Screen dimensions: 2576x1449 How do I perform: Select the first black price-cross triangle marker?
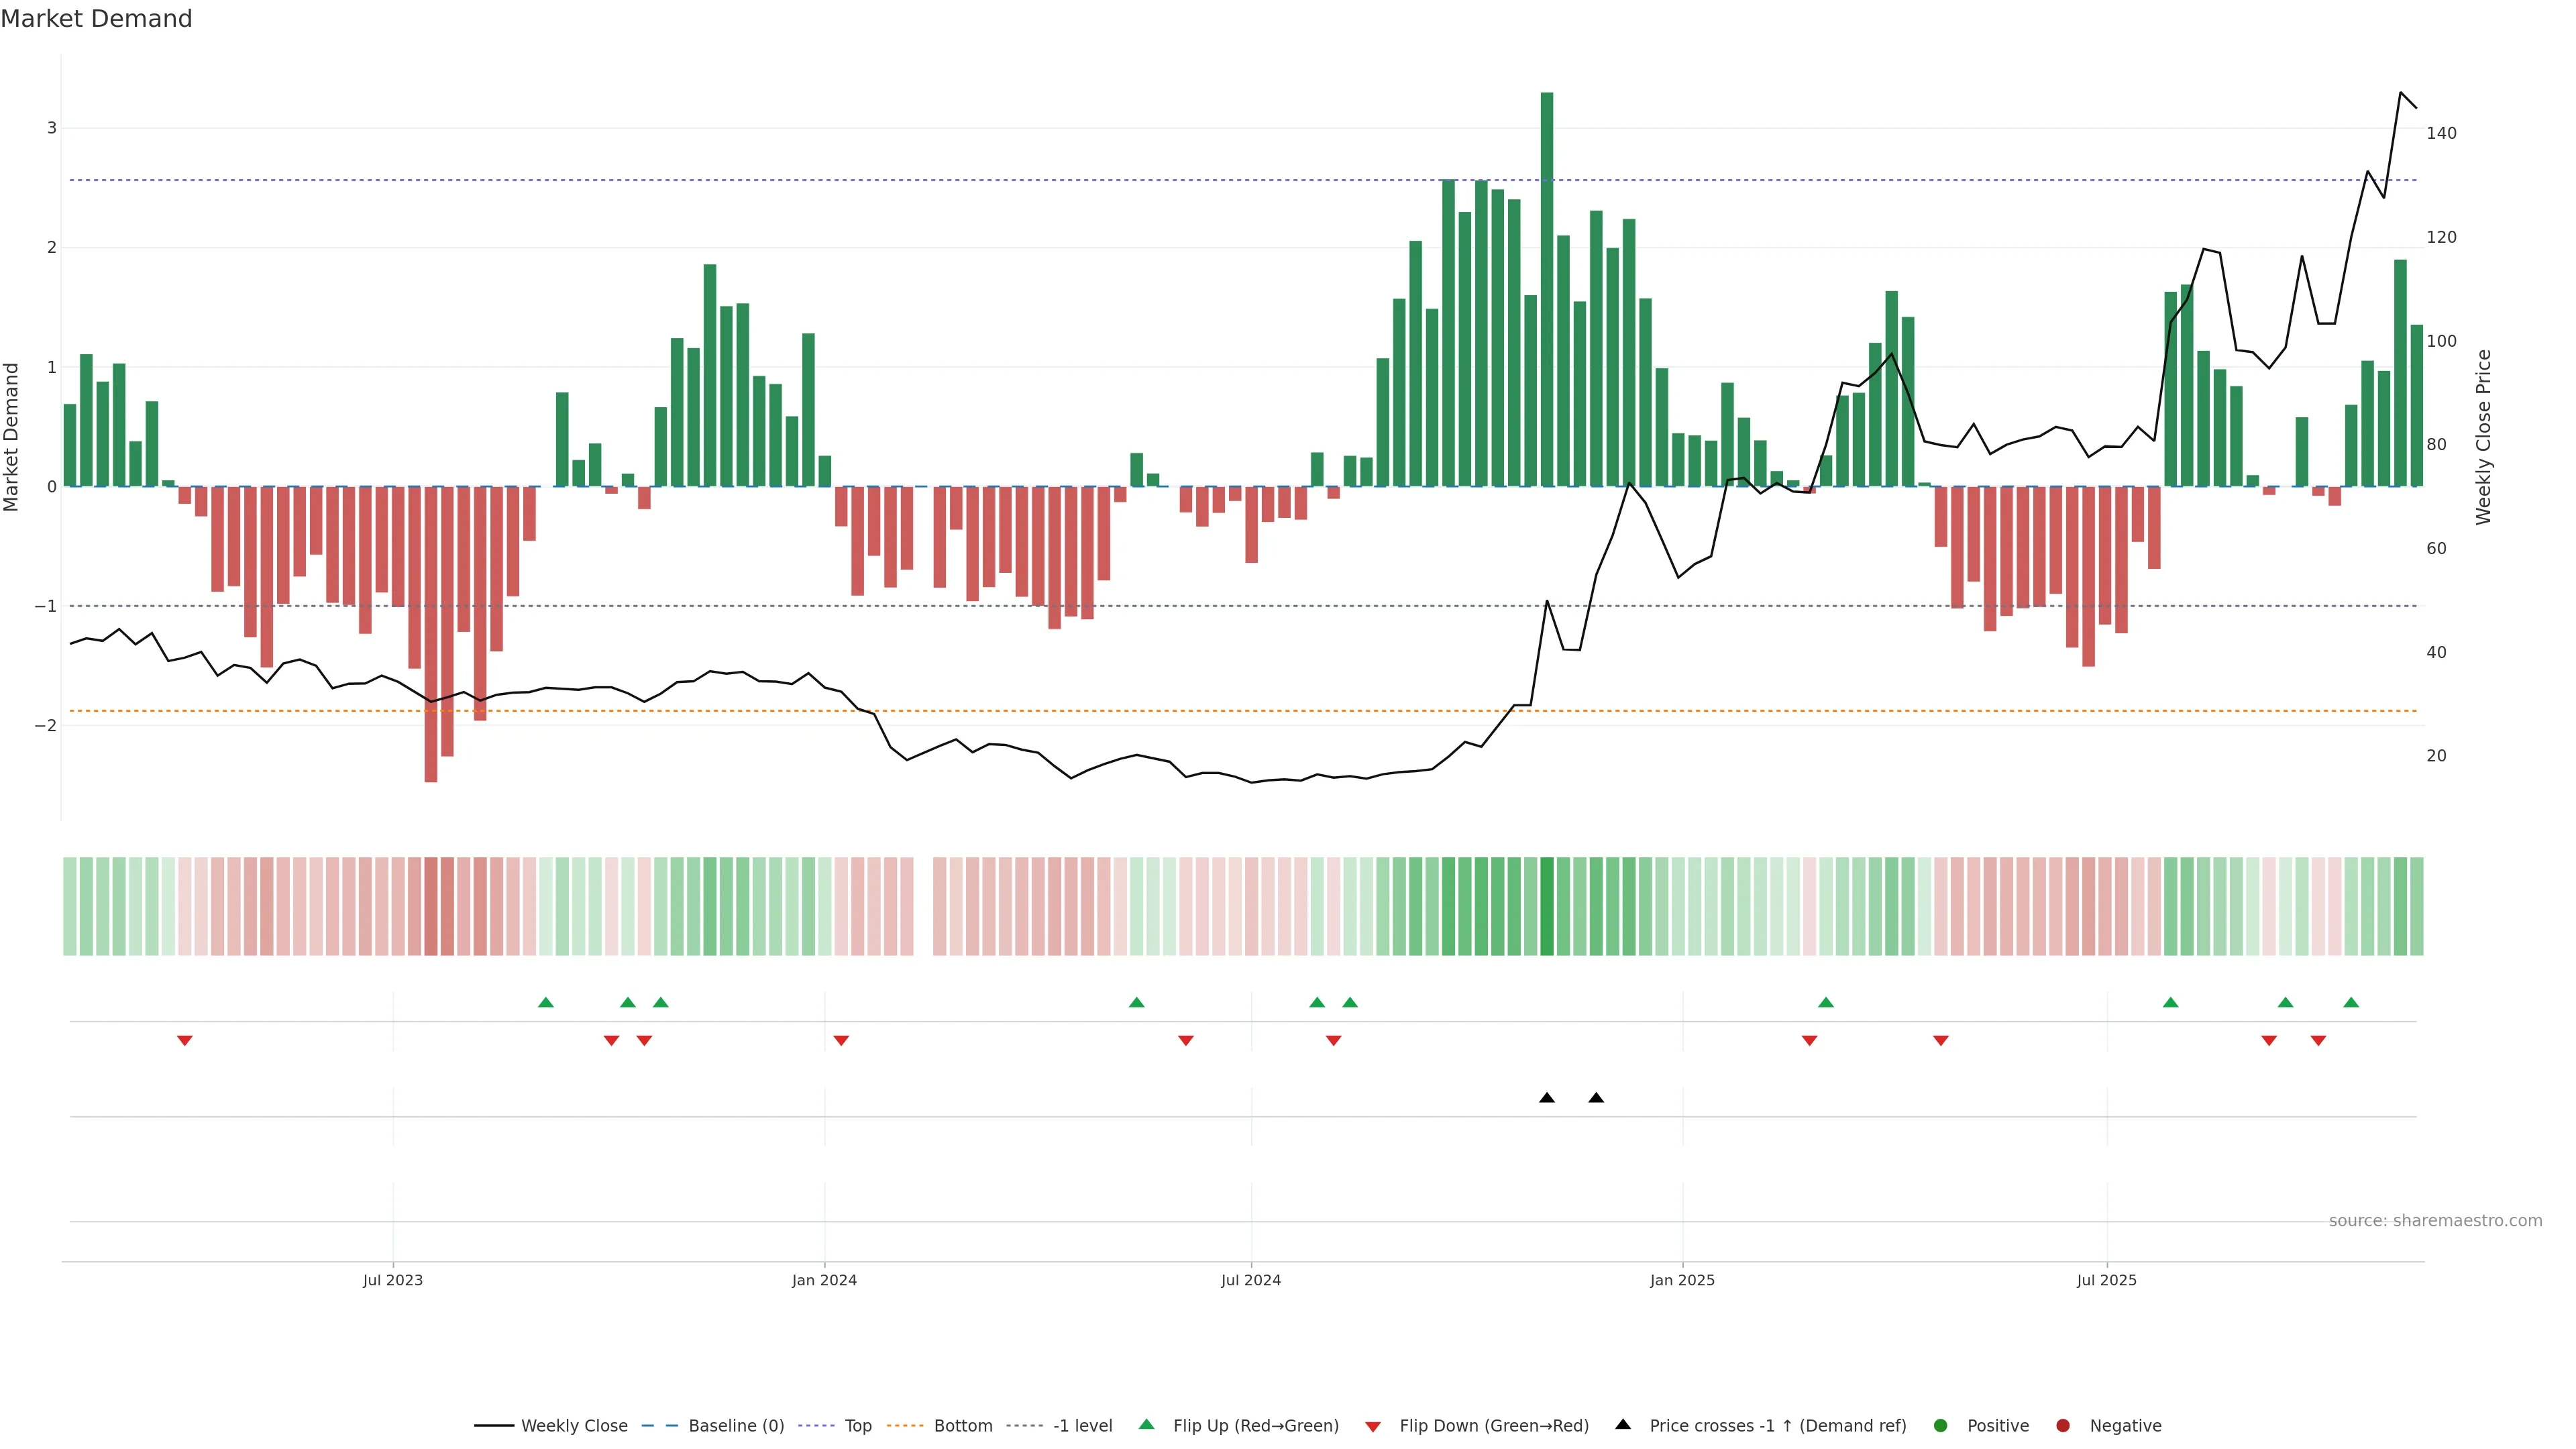pos(1547,1098)
